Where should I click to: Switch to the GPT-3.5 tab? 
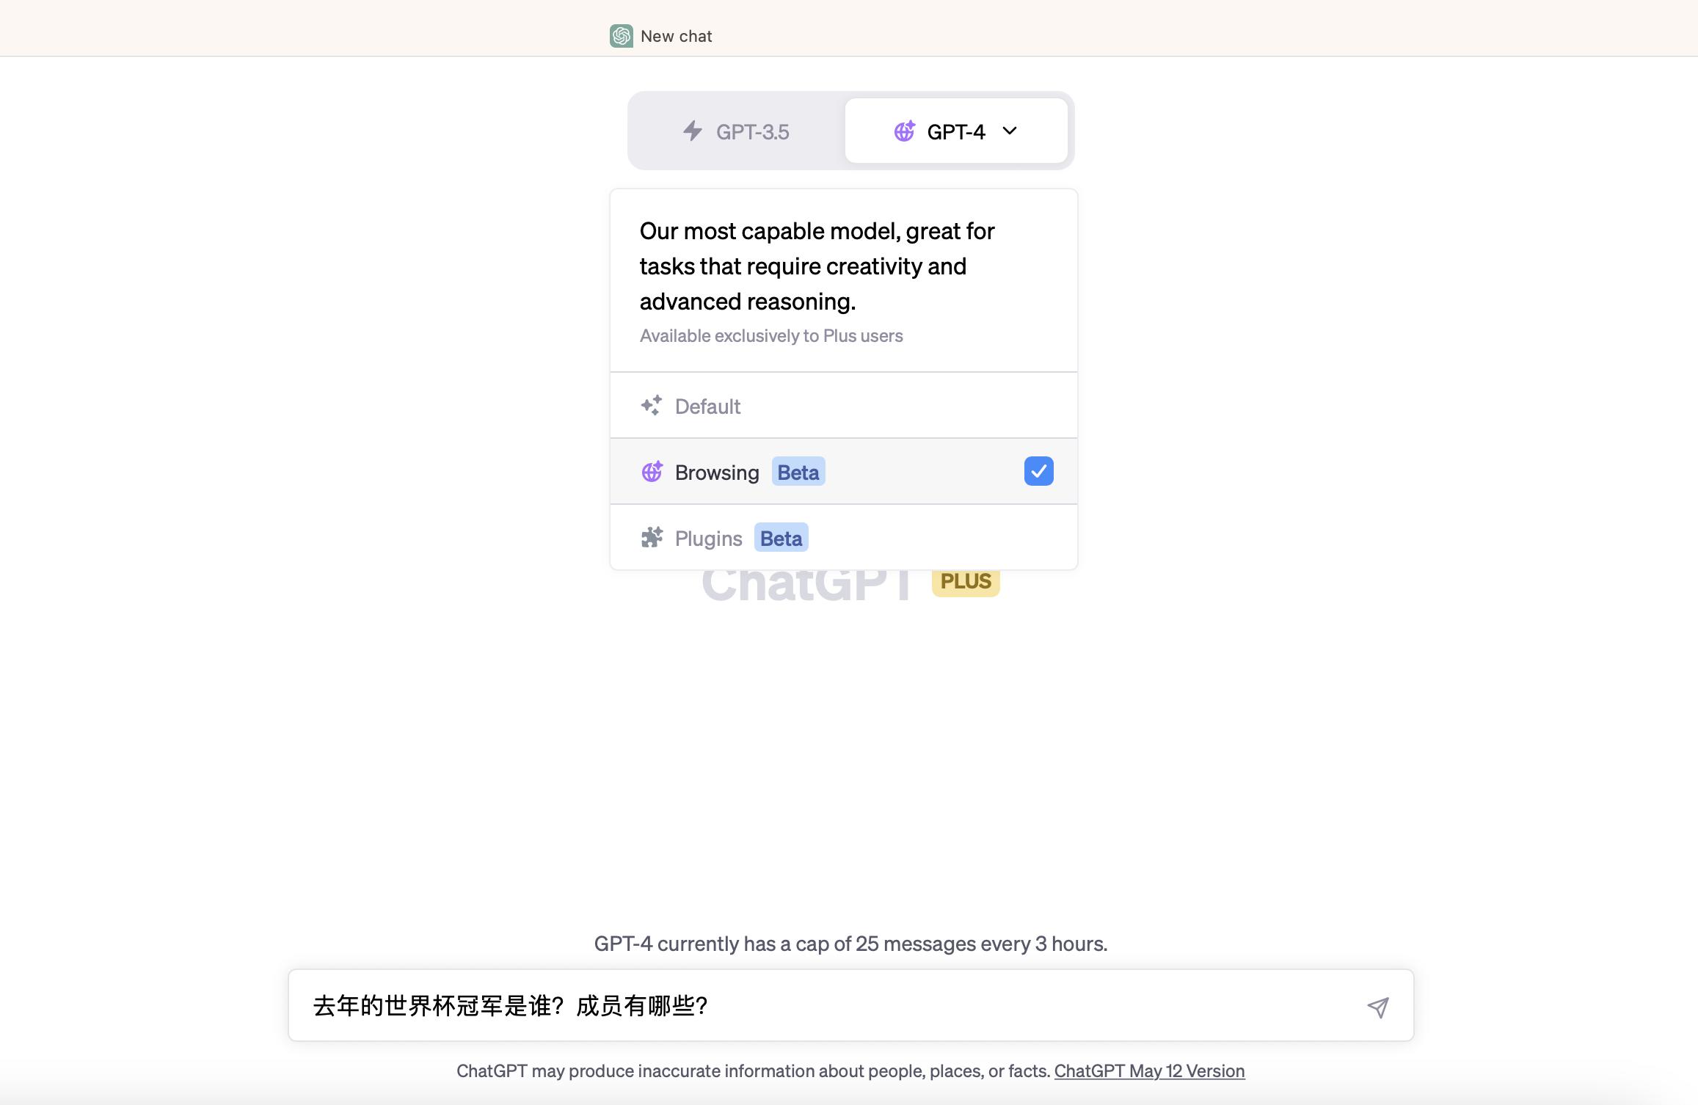pyautogui.click(x=736, y=131)
